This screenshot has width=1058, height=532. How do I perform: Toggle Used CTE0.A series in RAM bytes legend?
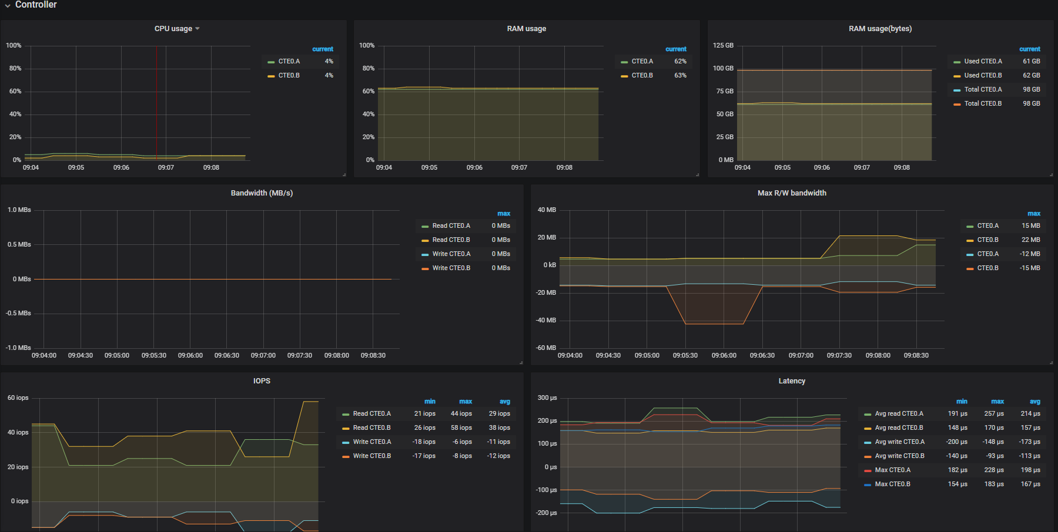coord(983,62)
